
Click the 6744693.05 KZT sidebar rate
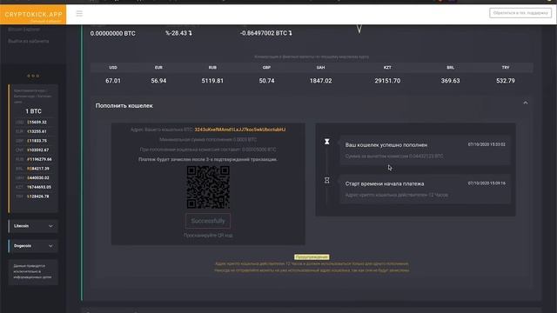tap(38, 187)
